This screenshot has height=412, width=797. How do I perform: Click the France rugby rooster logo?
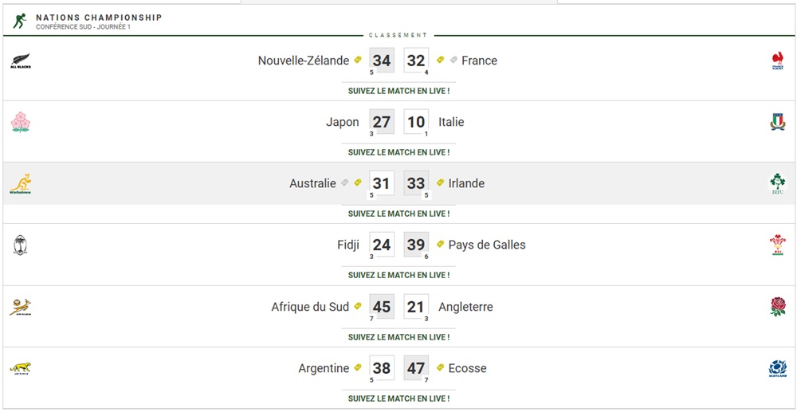pyautogui.click(x=777, y=61)
